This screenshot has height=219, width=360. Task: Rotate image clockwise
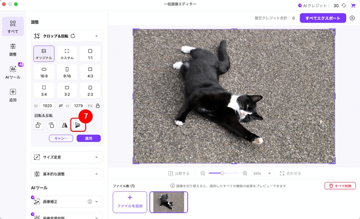(51, 125)
